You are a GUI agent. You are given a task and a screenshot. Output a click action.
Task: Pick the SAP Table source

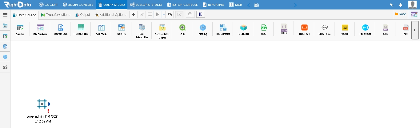tap(101, 30)
